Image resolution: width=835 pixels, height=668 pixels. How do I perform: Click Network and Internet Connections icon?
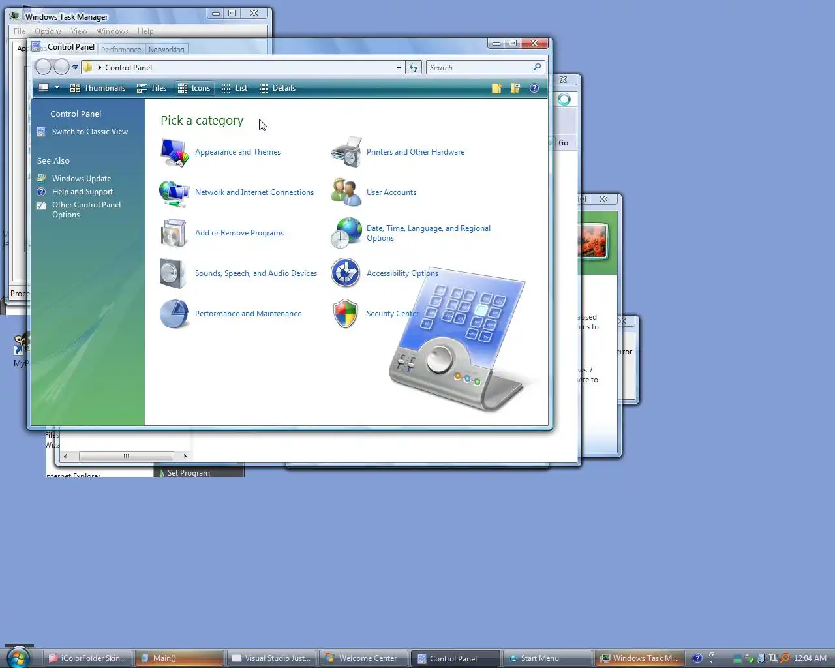(x=174, y=193)
